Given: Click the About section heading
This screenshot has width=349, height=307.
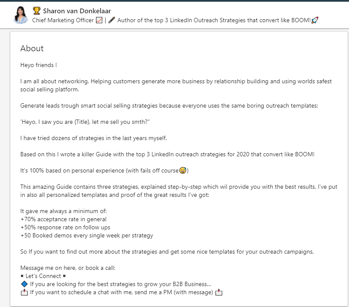Looking at the screenshot, I should (x=32, y=49).
